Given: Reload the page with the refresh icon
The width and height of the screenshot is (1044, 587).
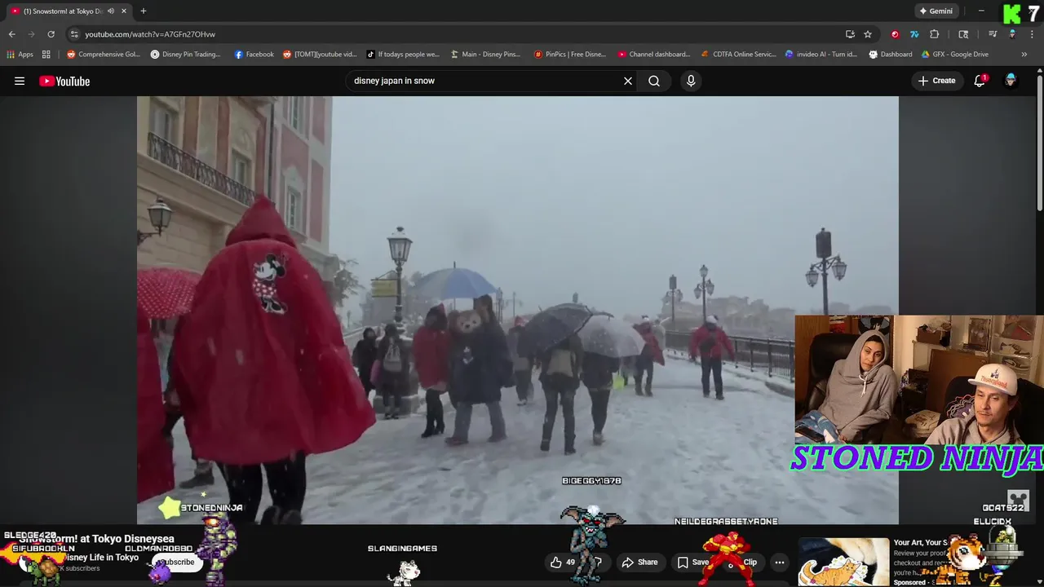Looking at the screenshot, I should coord(51,34).
